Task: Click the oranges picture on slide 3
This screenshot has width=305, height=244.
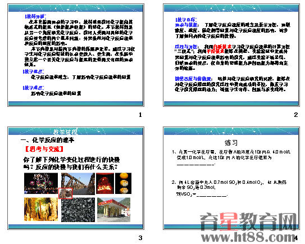Action: pyautogui.click(x=124, y=183)
